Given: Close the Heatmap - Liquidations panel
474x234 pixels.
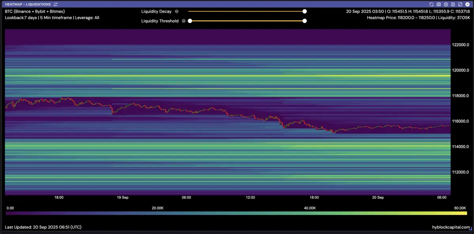Looking at the screenshot, I should (467, 4).
